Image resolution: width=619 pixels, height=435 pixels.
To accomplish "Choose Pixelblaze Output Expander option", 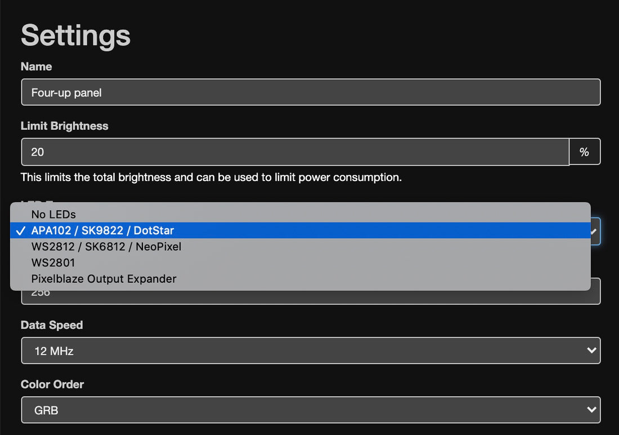I will [x=104, y=279].
